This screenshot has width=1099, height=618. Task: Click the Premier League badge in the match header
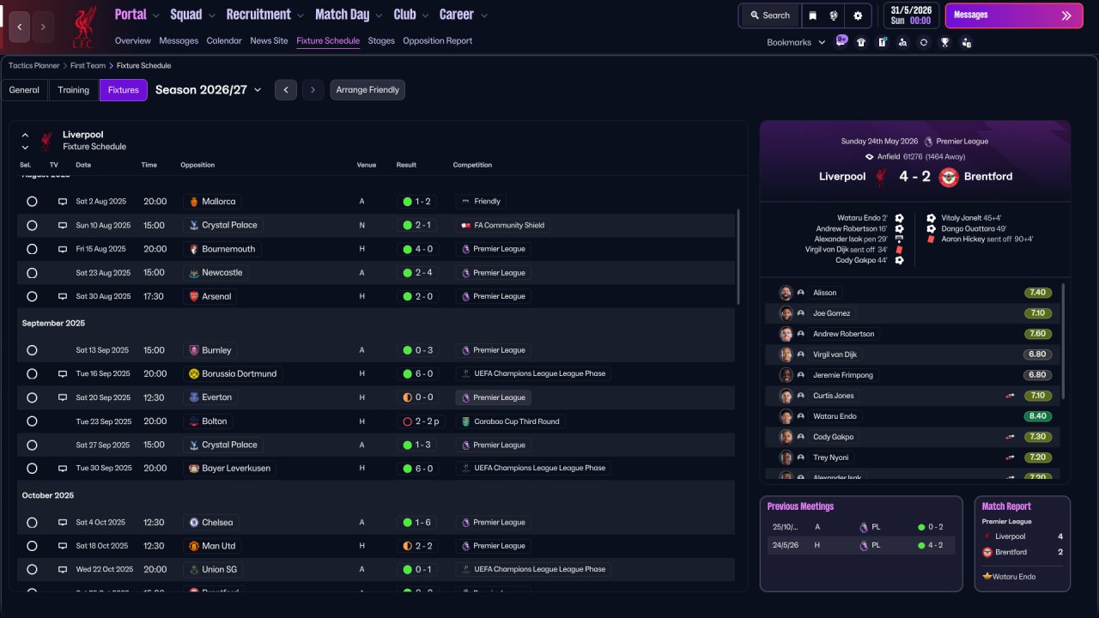(x=928, y=142)
